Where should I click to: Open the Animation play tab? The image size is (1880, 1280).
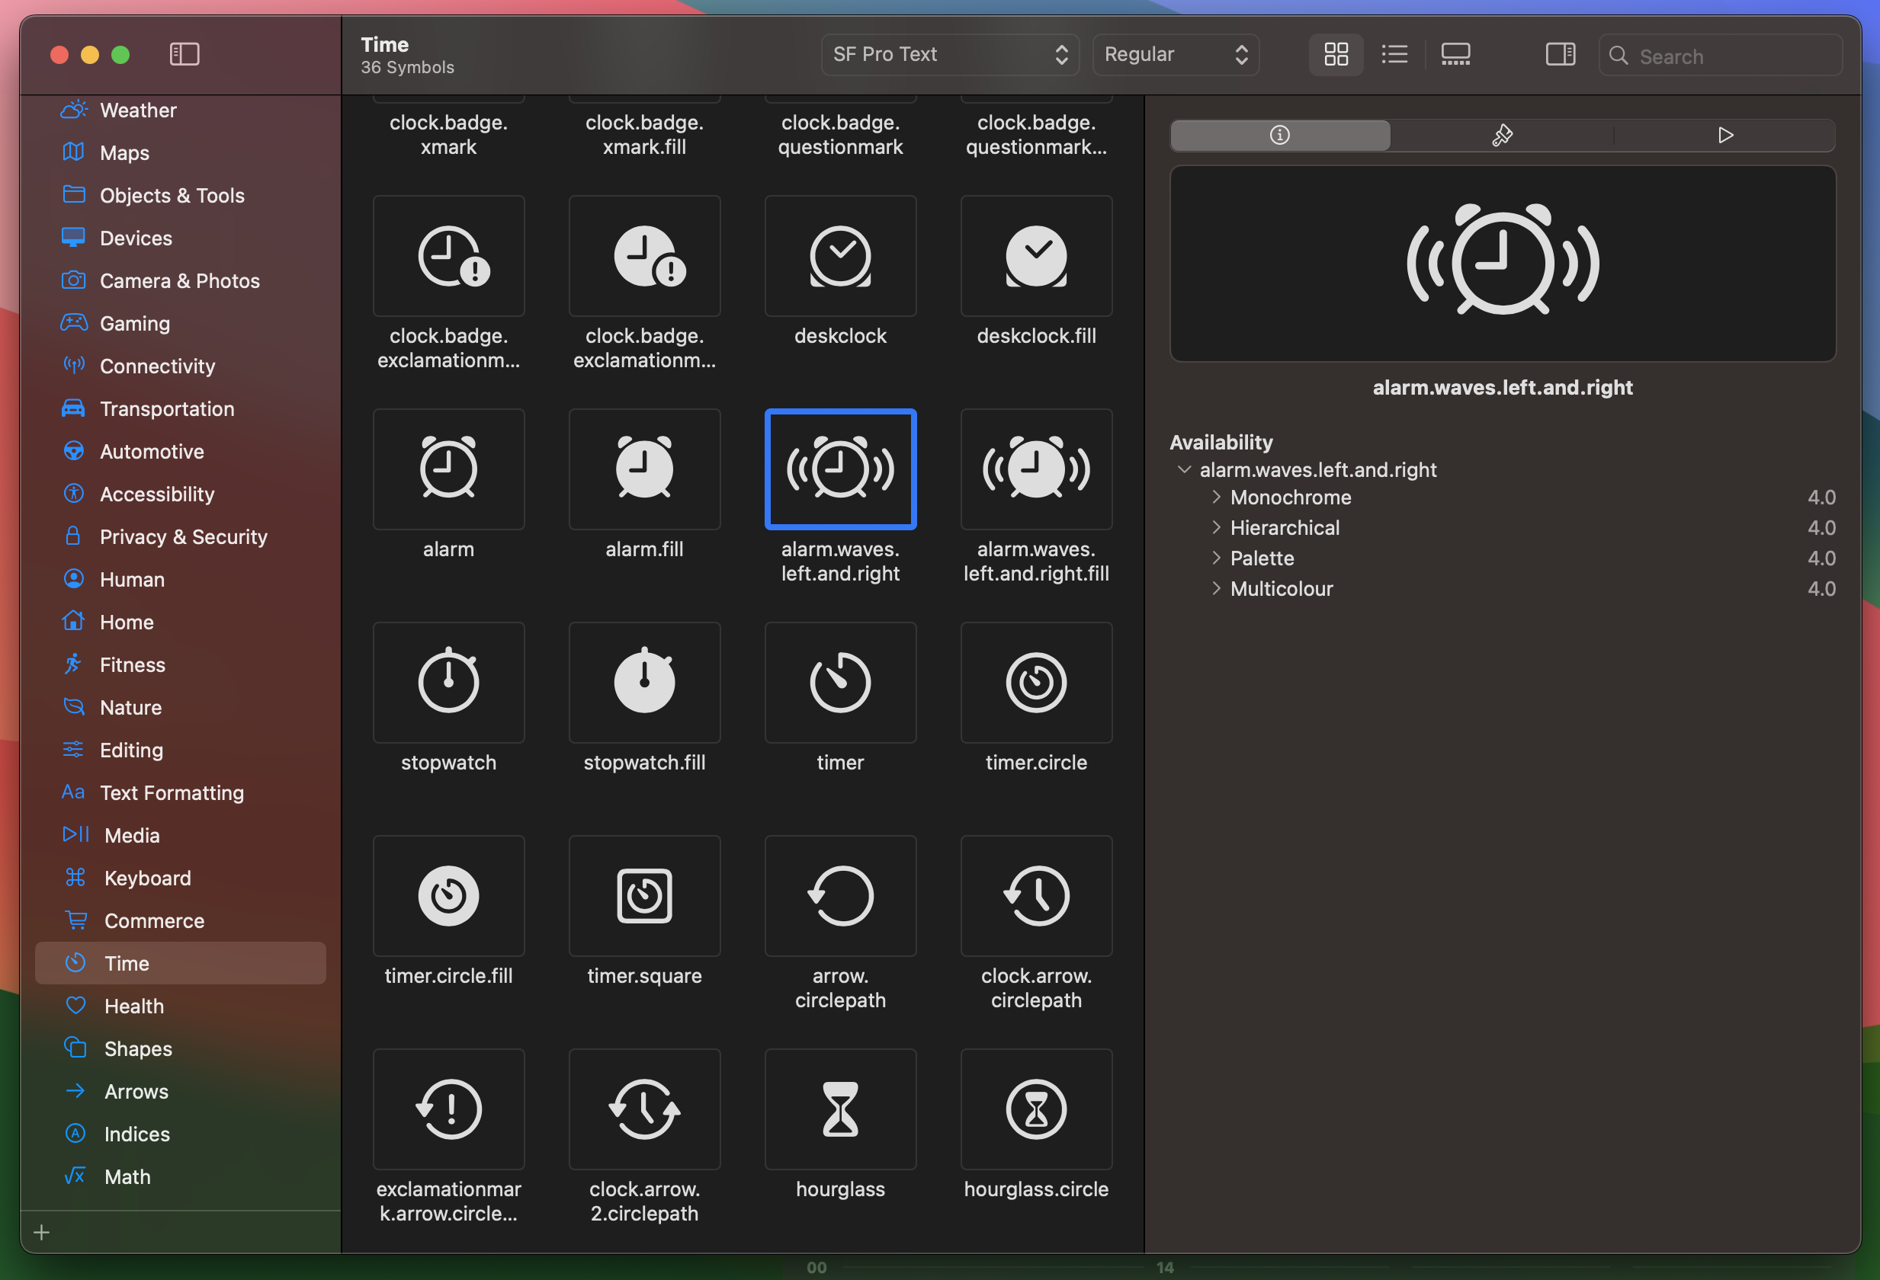1724,135
